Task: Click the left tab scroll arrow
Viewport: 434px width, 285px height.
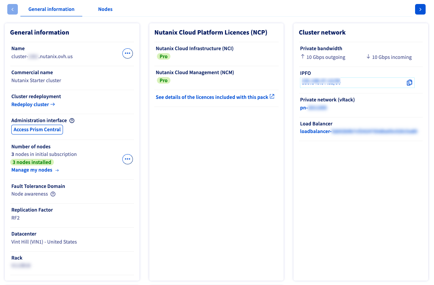Action: click(12, 9)
